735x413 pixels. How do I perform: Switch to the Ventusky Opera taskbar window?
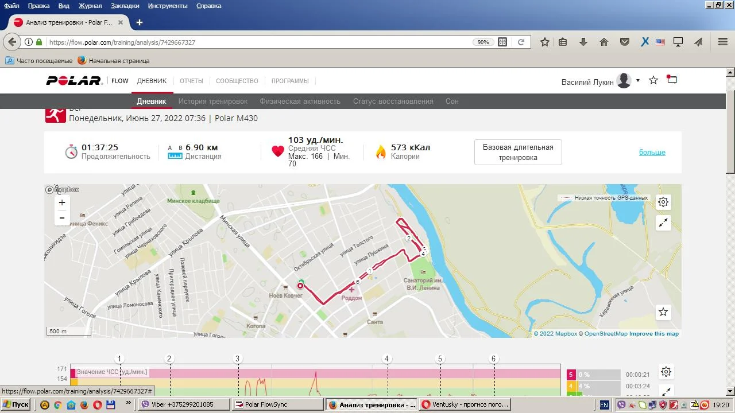point(465,404)
